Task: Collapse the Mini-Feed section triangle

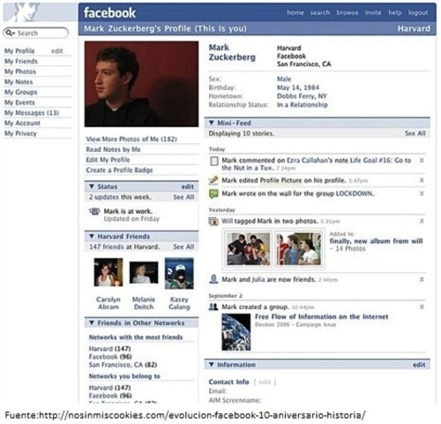Action: [x=211, y=123]
